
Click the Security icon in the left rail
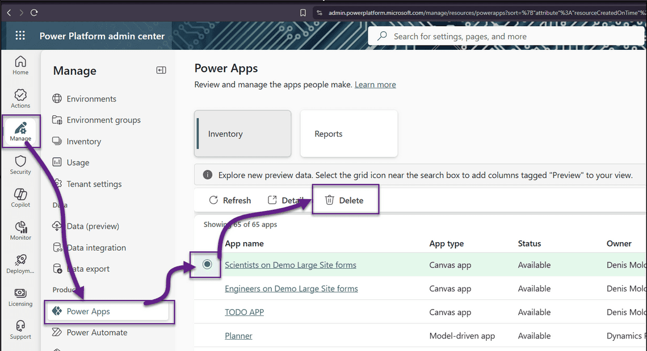tap(20, 163)
